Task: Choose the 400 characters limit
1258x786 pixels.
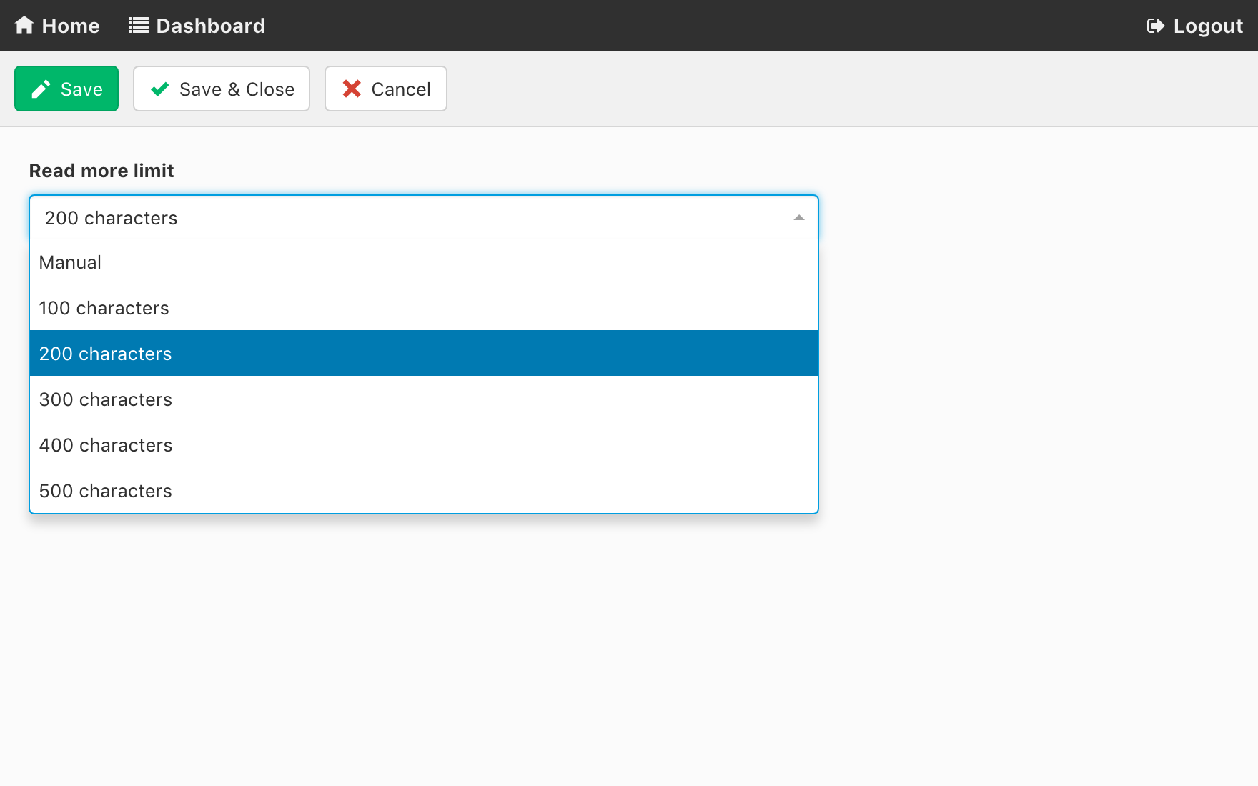Action: (105, 445)
